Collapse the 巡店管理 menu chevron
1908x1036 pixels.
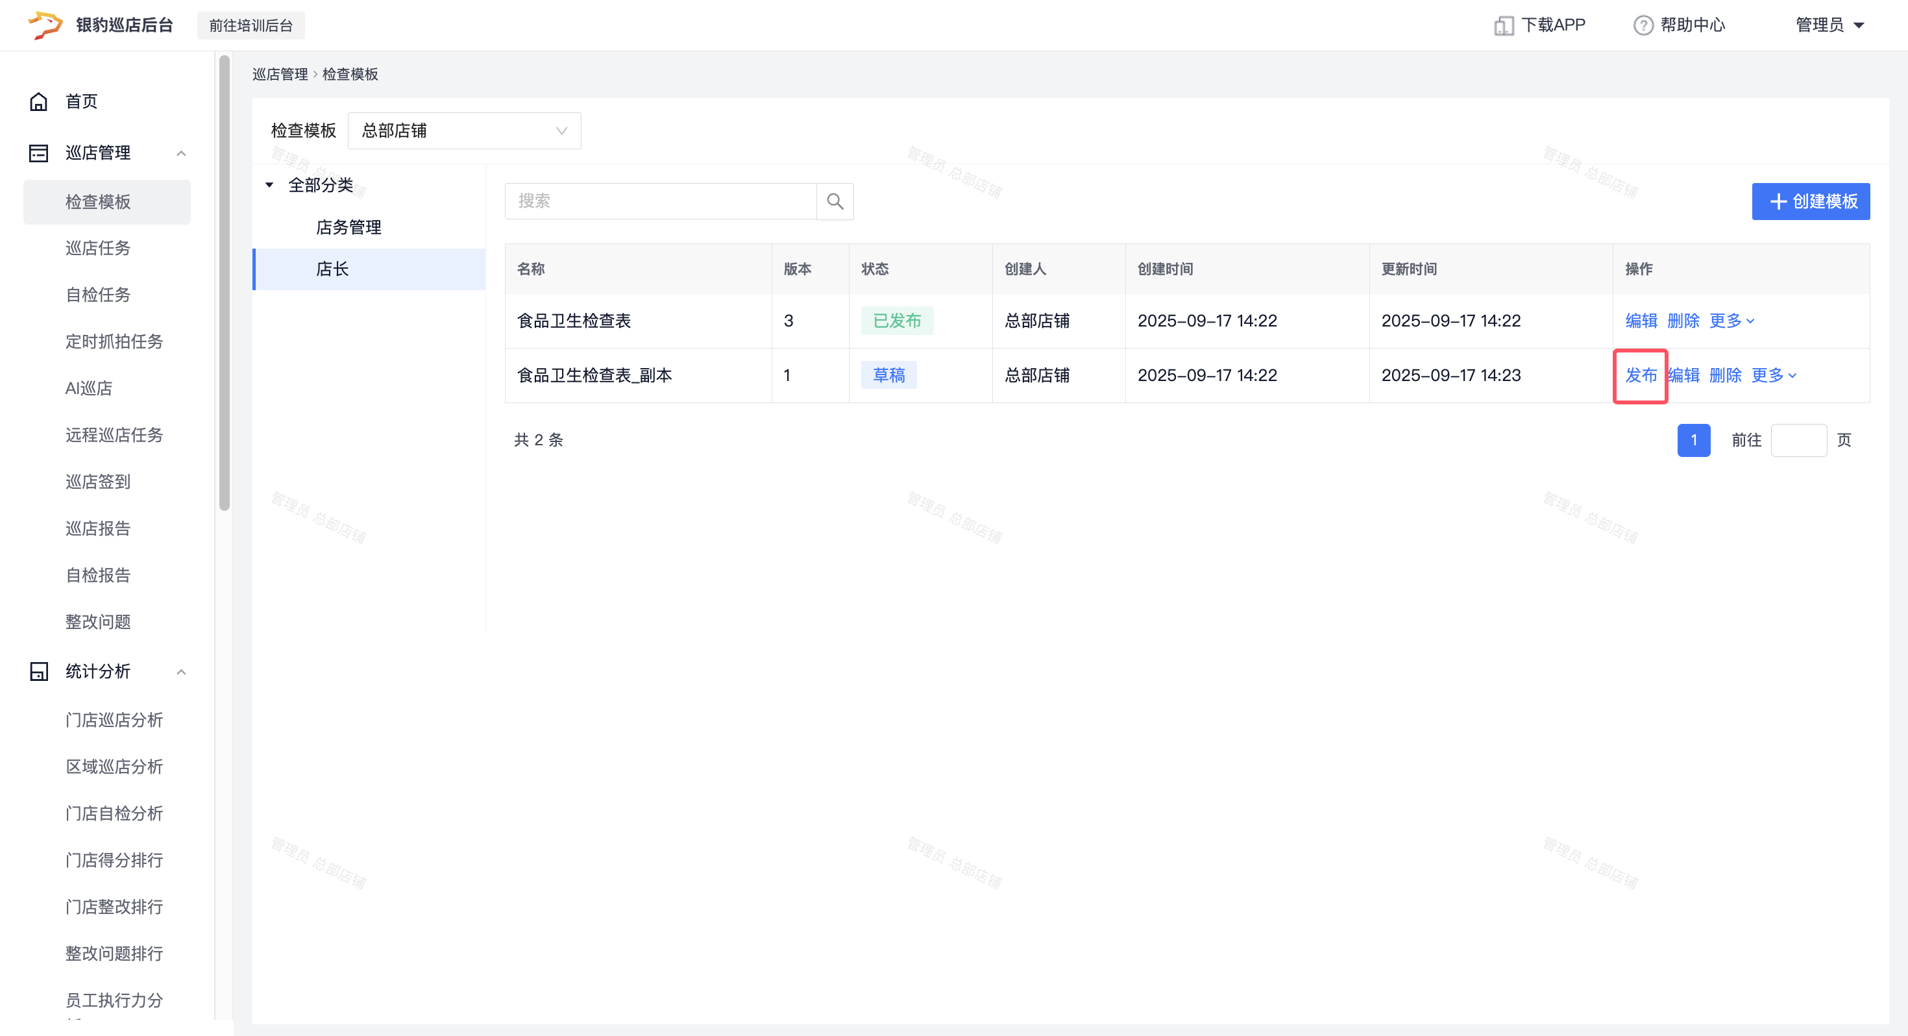(x=180, y=153)
